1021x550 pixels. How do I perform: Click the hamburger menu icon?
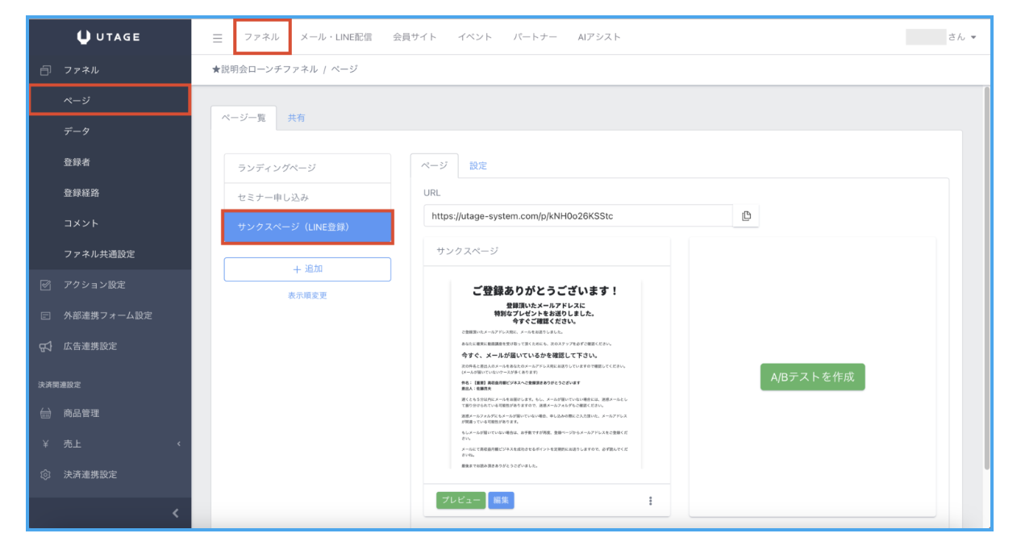coord(217,38)
